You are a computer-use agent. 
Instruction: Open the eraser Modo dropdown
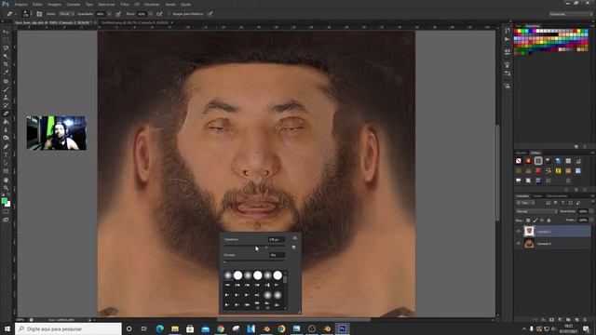pos(66,14)
